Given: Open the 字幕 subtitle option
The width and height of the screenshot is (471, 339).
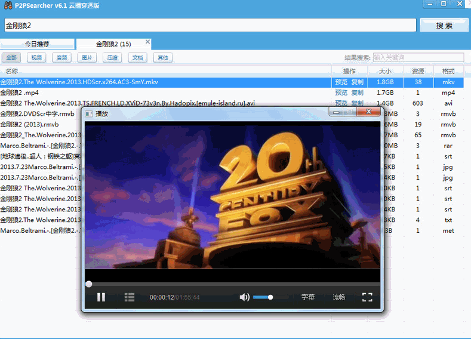Looking at the screenshot, I should [x=308, y=297].
